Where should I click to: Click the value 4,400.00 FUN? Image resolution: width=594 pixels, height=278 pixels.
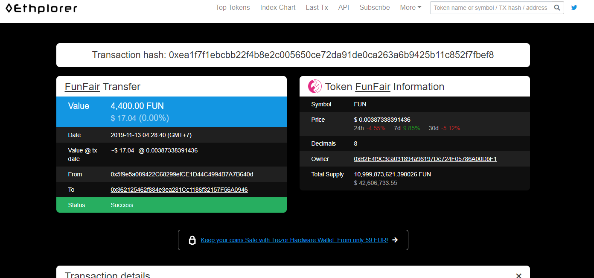tap(137, 106)
